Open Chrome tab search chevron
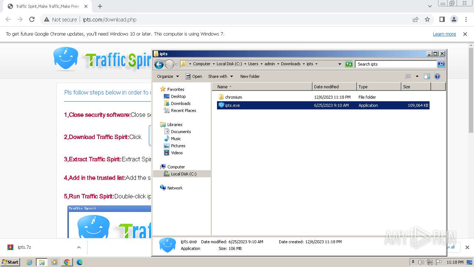Image resolution: width=474 pixels, height=267 pixels. 430,6
